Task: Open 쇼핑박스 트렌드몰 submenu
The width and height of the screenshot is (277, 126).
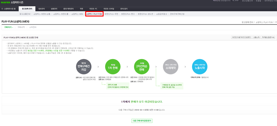Action: (x=61, y=14)
